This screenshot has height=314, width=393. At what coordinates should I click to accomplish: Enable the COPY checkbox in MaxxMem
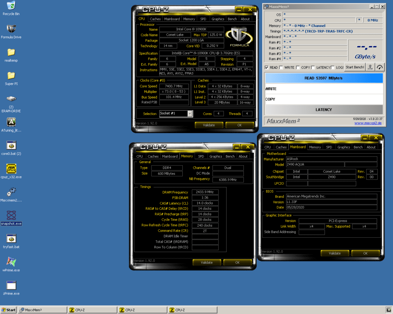coord(298,67)
